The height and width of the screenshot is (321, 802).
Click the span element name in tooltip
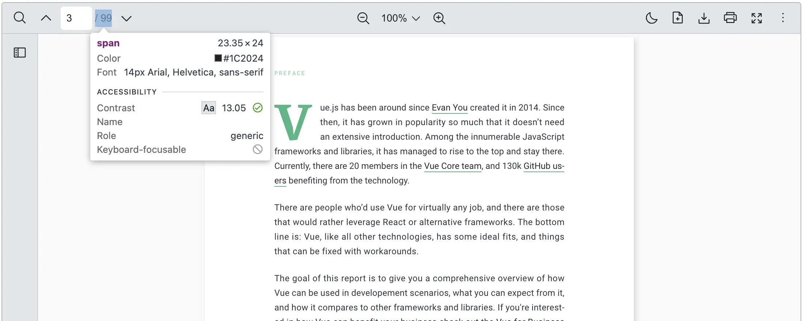(x=108, y=43)
